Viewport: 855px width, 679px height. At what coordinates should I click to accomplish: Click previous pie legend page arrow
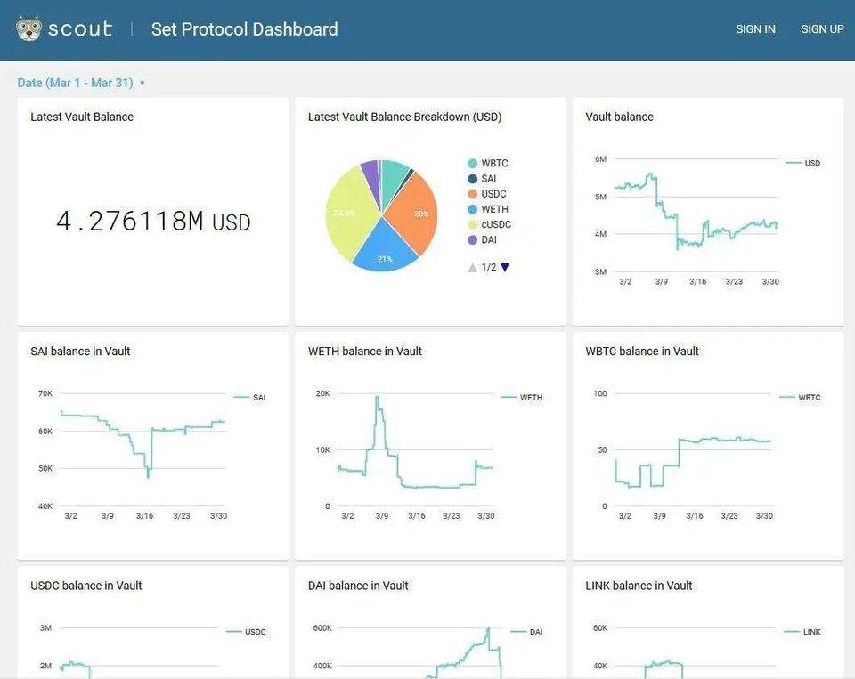point(472,267)
